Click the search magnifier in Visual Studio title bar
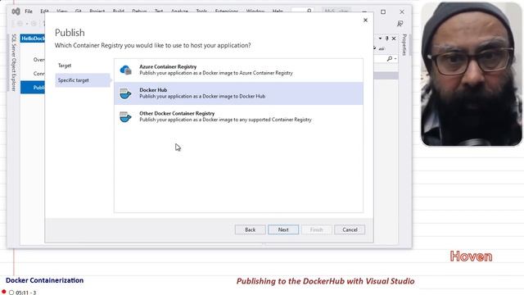 [309, 11]
